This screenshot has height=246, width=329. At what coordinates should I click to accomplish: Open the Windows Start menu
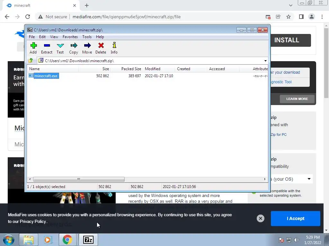click(9, 240)
